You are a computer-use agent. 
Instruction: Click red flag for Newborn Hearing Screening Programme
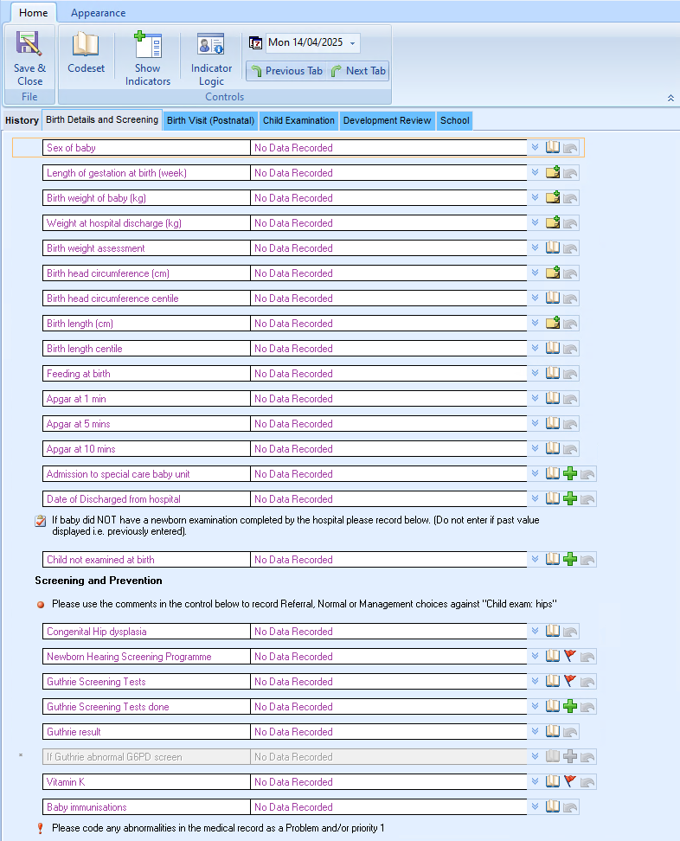[570, 656]
